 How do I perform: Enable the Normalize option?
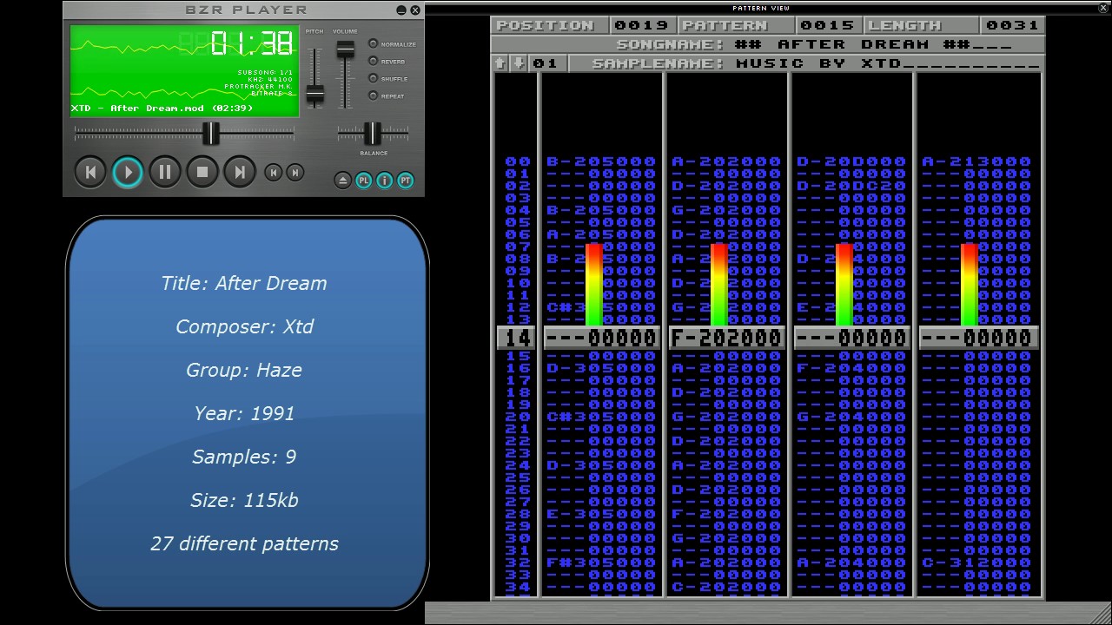[374, 43]
